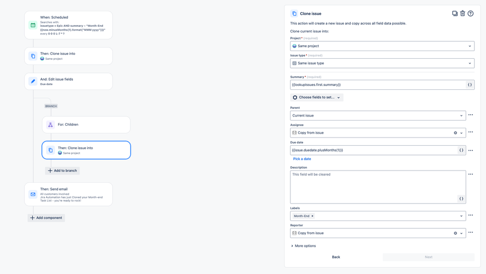Open help via the question mark icon
Screen dimensions: 486x274
point(470,13)
